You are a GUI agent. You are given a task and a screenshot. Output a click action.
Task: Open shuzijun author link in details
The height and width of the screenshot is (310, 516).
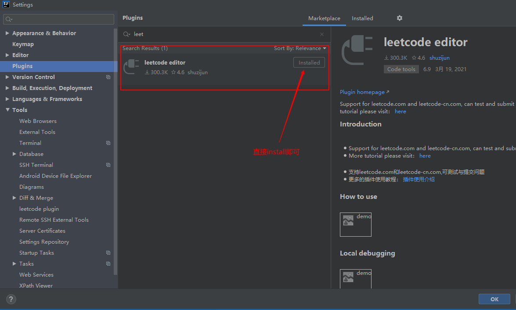coord(439,58)
